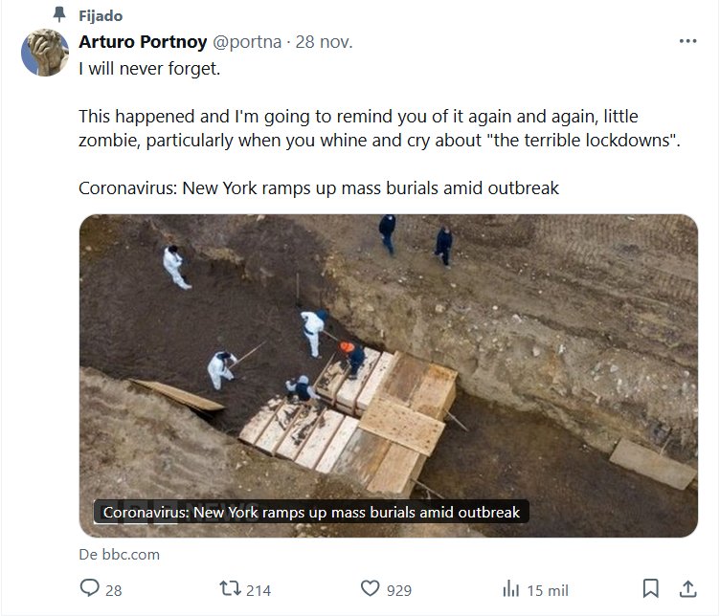Follow the "De bbc.com" source link
Screen dimensions: 720x616
pos(119,554)
